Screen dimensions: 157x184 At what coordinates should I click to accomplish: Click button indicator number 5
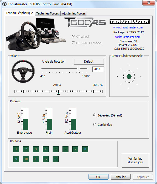56,149
